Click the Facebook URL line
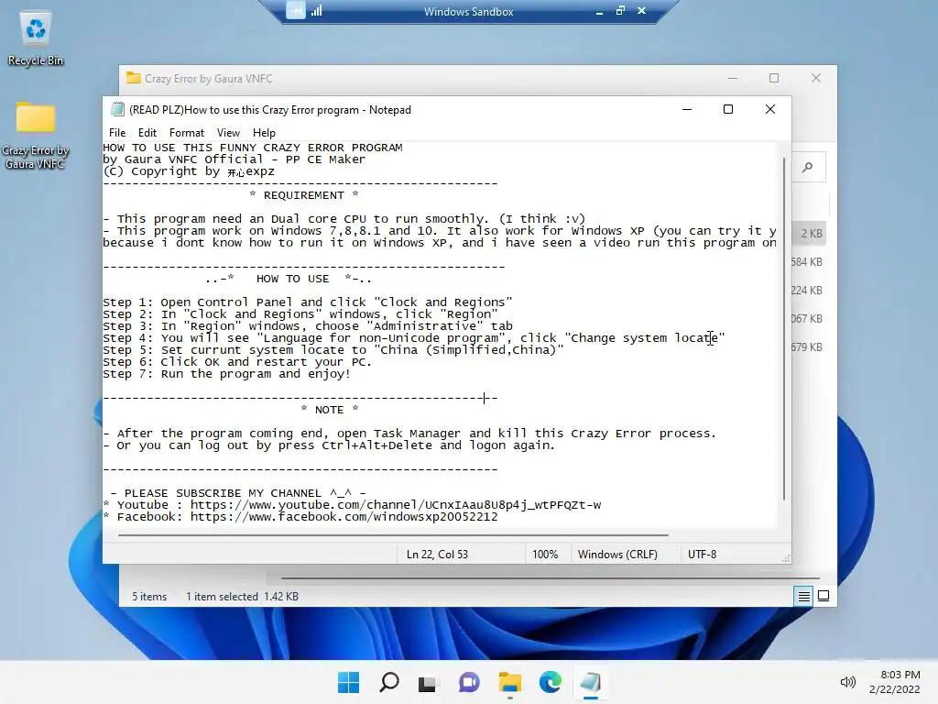This screenshot has width=938, height=704. click(300, 517)
